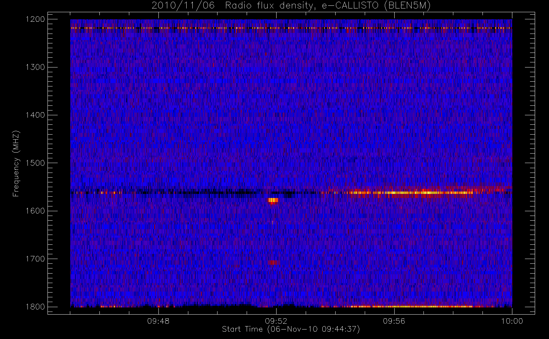549x339 pixels.
Task: Click the dark red patch near 1700 MHz
Action: click(x=274, y=262)
